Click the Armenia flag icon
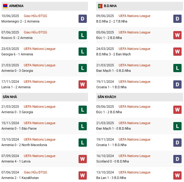 click(x=5, y=6)
